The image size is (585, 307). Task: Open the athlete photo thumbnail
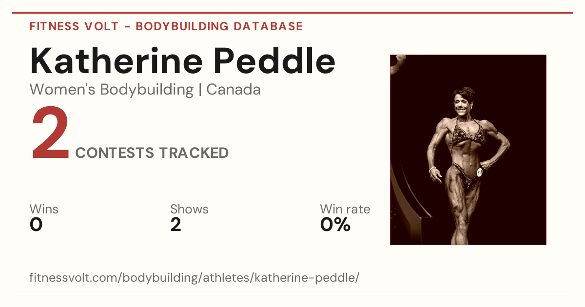(468, 150)
